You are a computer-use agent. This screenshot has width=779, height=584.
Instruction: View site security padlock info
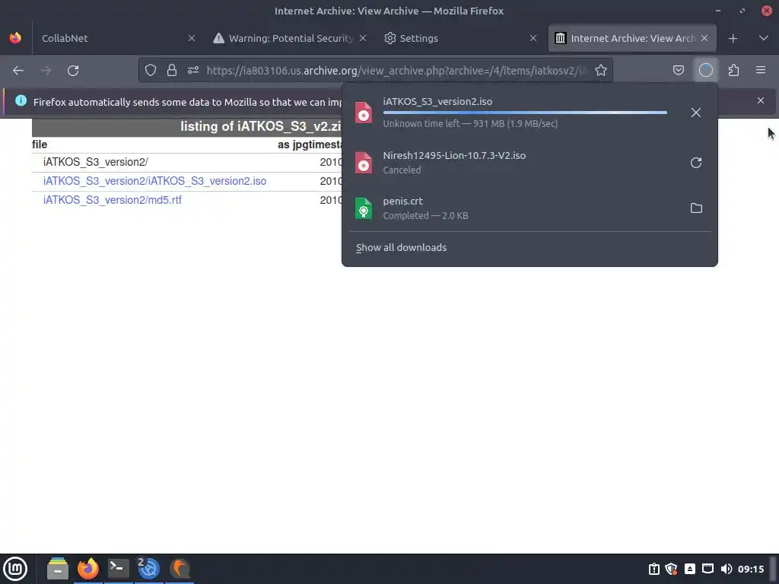172,71
